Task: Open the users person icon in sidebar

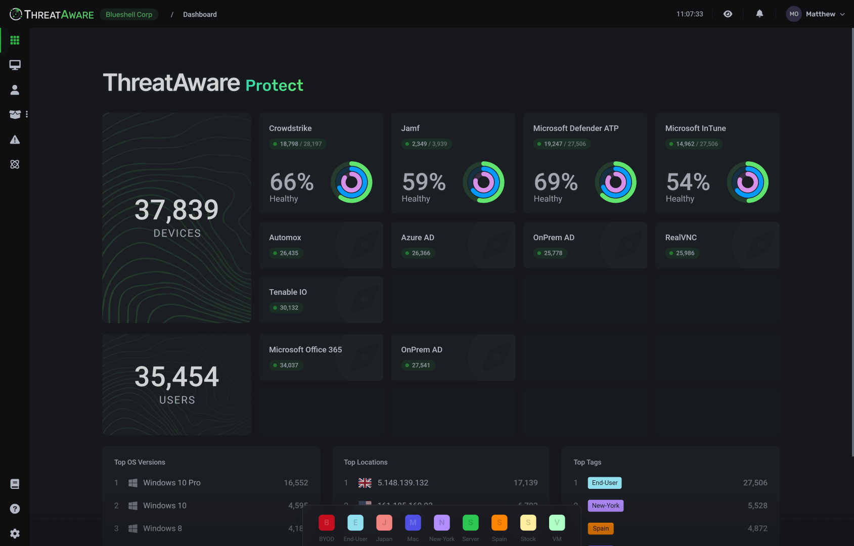Action: (15, 89)
